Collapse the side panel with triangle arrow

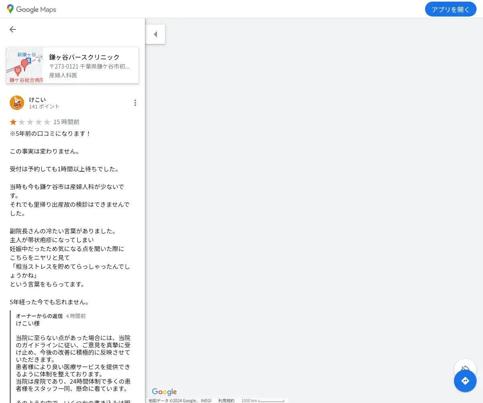(155, 34)
